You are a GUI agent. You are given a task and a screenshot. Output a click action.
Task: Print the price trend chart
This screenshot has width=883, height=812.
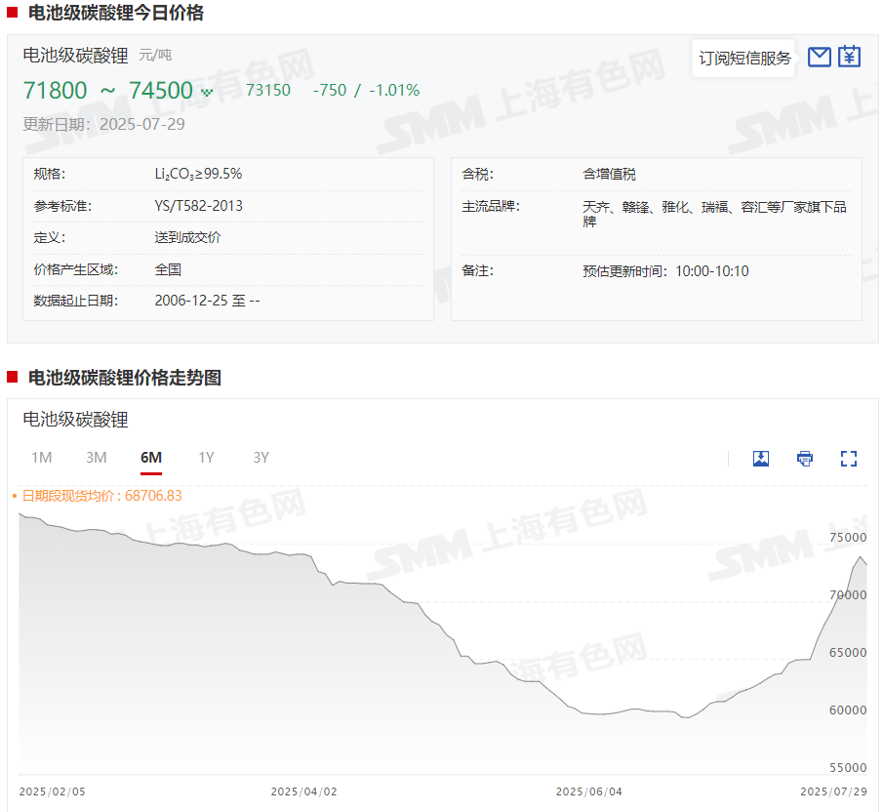pos(804,459)
